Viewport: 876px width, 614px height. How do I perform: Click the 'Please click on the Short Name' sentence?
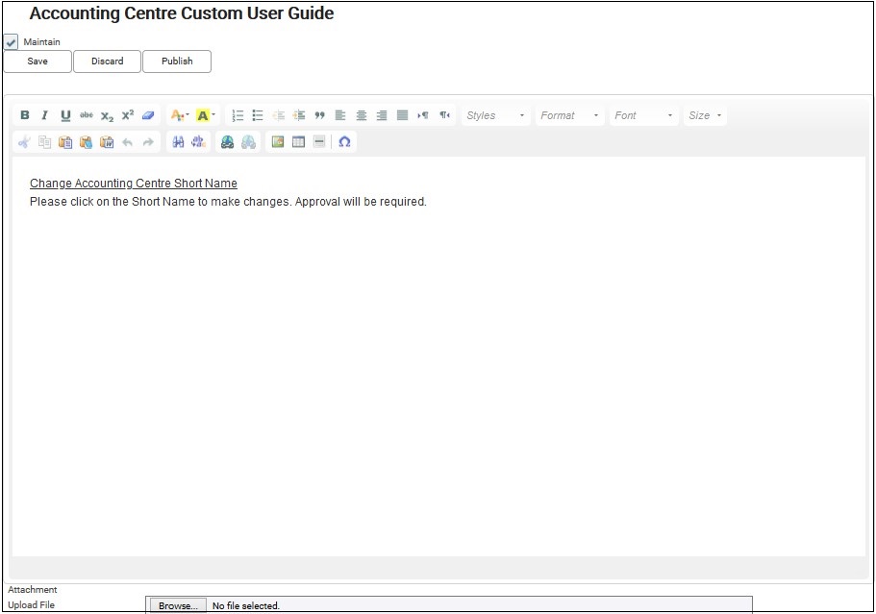(228, 202)
